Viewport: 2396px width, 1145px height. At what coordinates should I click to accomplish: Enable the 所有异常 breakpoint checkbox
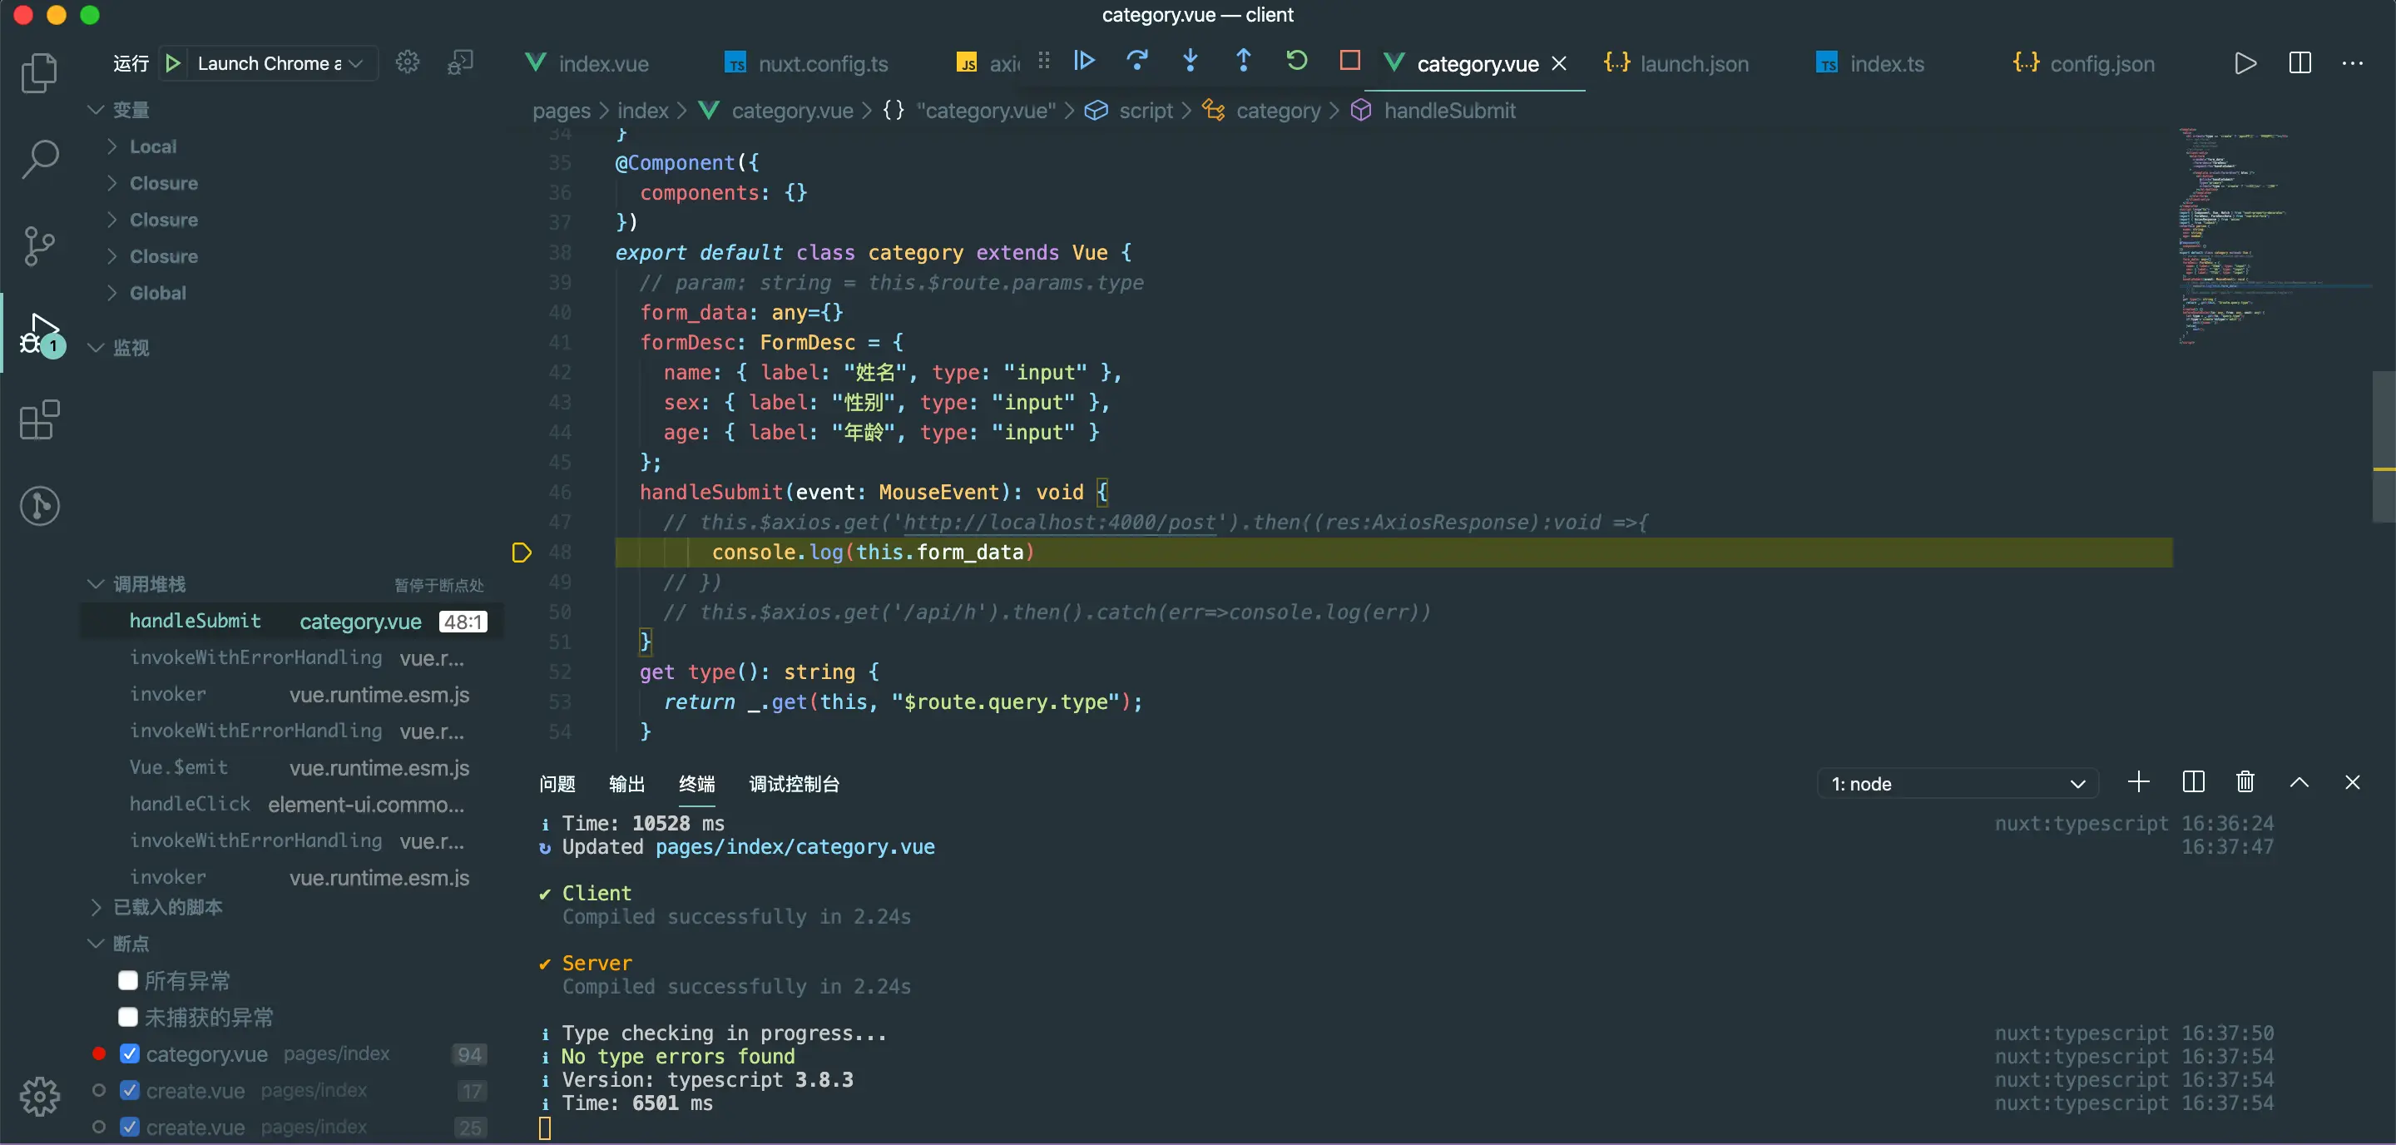pos(128,980)
